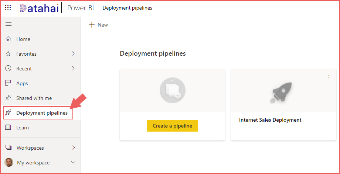Open Apps in the navigation
Viewport: 340px width, 174px height.
22,84
